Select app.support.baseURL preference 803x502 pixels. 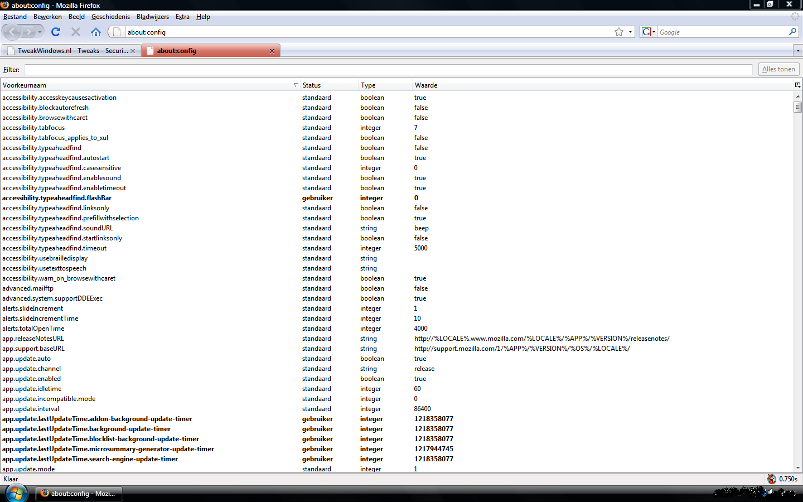point(396,349)
